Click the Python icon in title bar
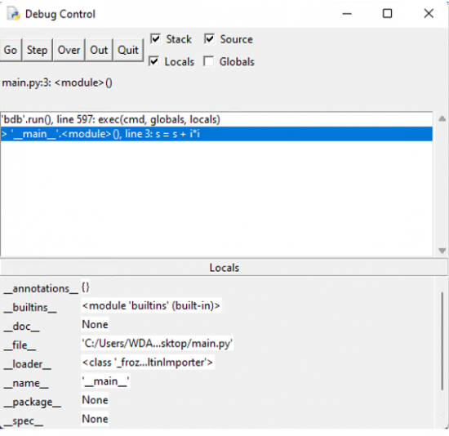 pos(13,14)
